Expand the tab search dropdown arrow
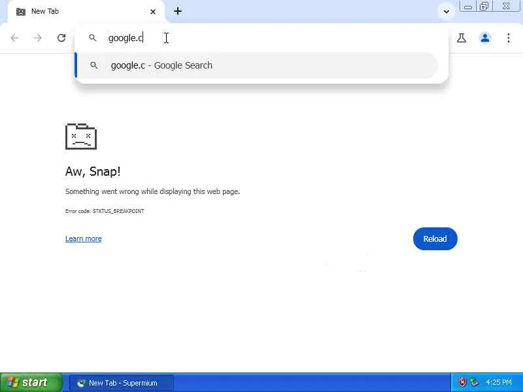 coord(447,12)
